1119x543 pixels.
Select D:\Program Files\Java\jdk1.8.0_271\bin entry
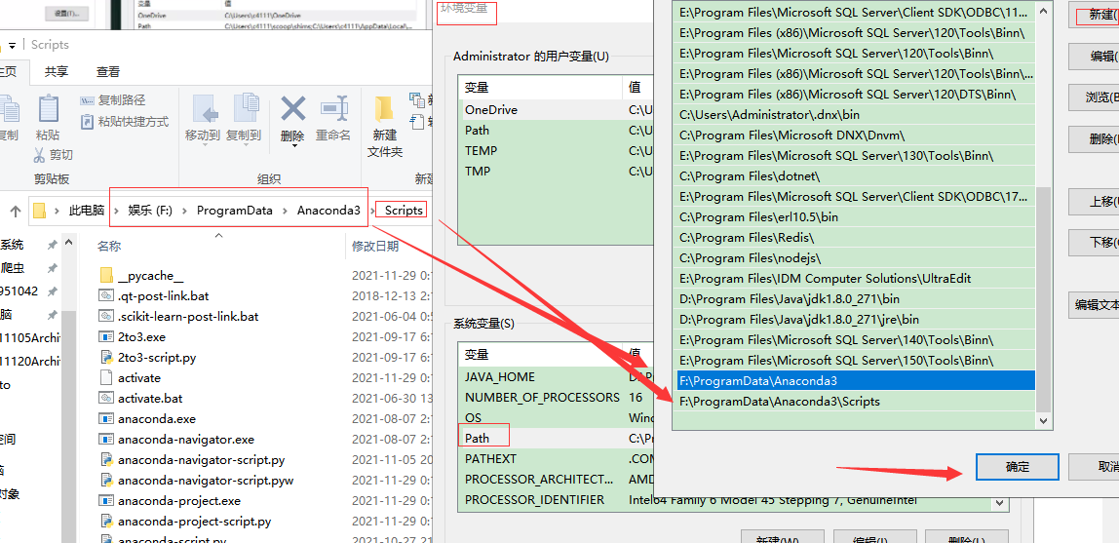[x=856, y=298]
